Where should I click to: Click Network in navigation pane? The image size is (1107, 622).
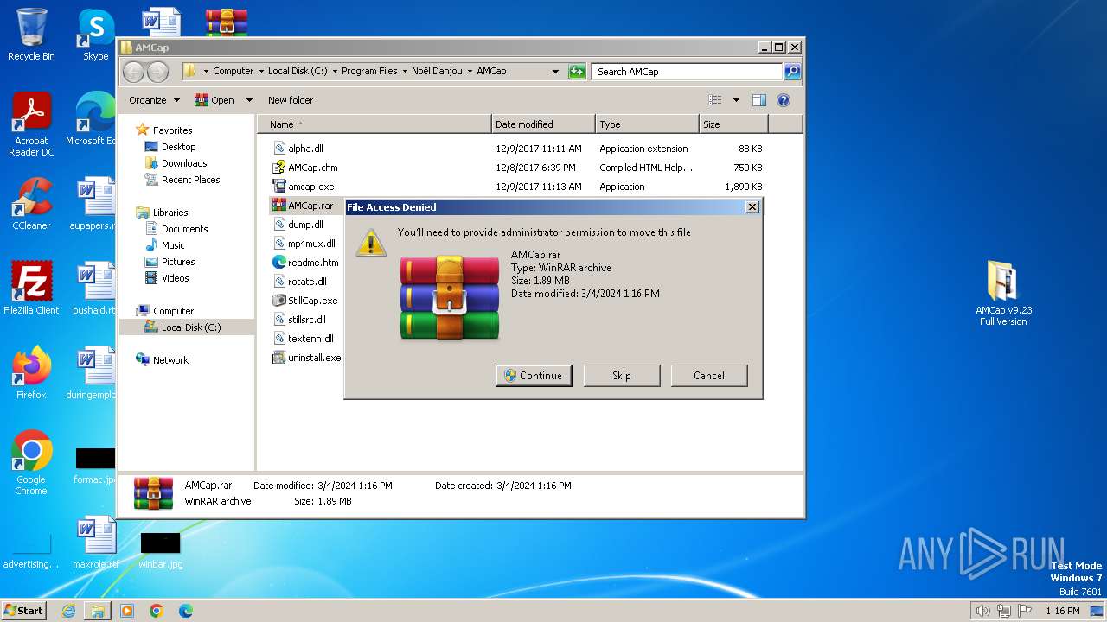[x=170, y=360]
